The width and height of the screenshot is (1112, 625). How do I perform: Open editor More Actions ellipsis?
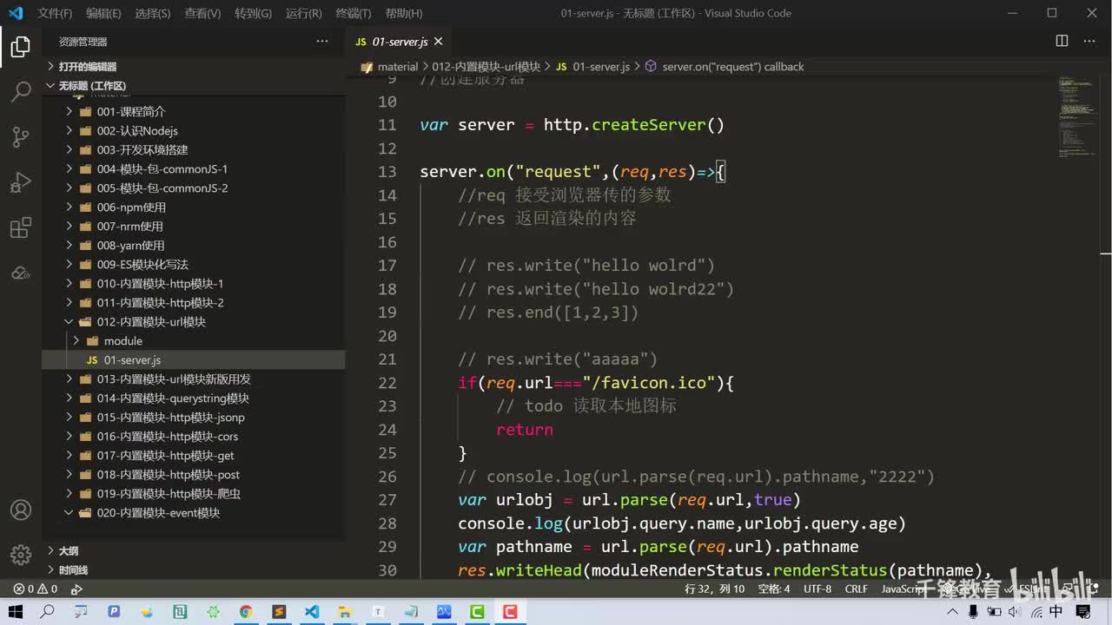[x=1090, y=41]
